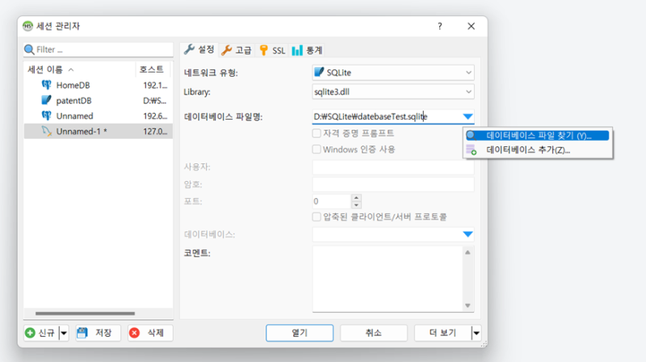Click the wrench icon on 고급 tab

(x=226, y=50)
